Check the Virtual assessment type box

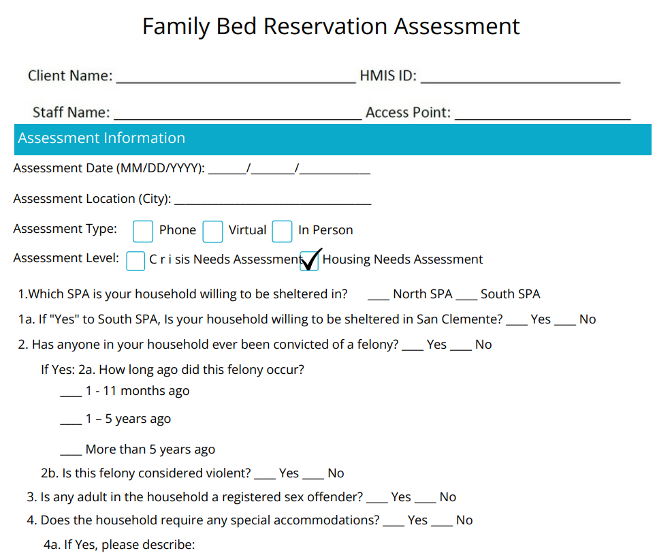pyautogui.click(x=213, y=232)
